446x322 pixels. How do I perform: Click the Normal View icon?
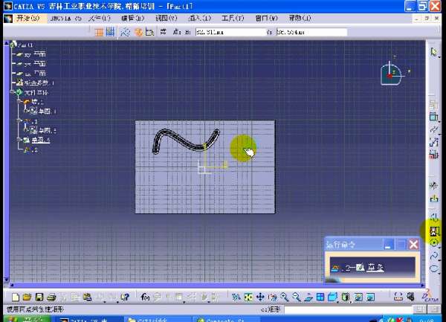308,297
